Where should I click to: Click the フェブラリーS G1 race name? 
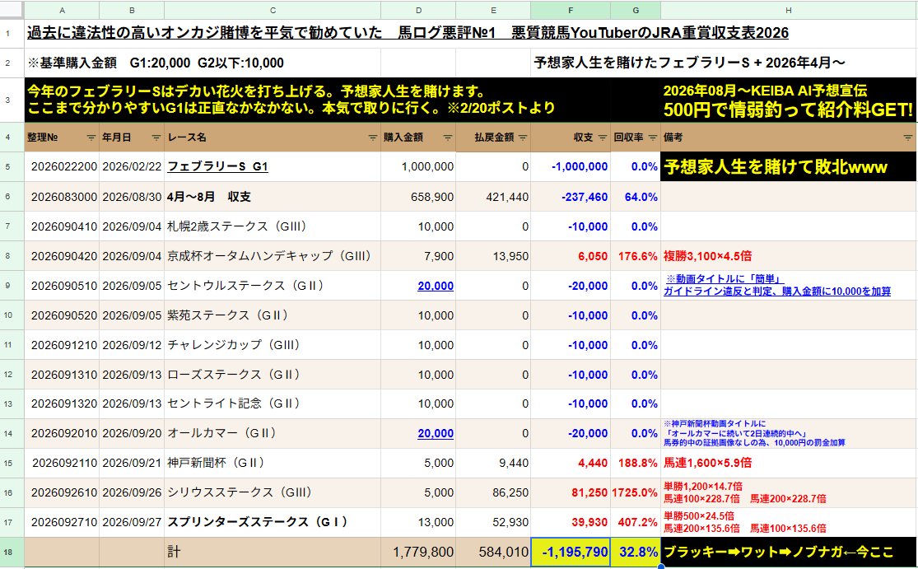coord(218,167)
